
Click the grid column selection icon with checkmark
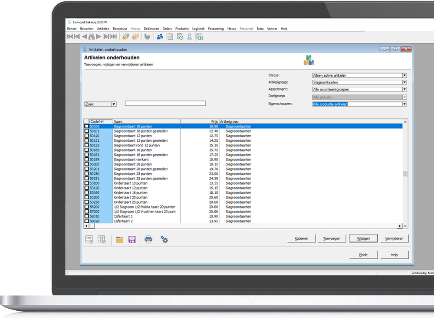(x=102, y=239)
